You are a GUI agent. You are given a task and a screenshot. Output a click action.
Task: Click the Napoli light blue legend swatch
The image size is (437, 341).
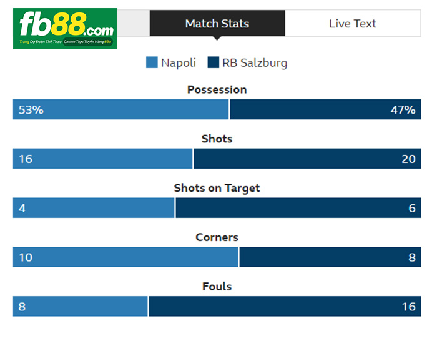click(x=152, y=62)
